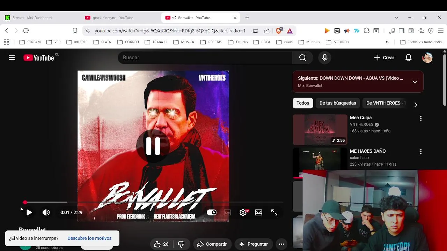Screen dimensions: 447x251
Task: Open more actions three-dot button under video
Action: tap(281, 244)
